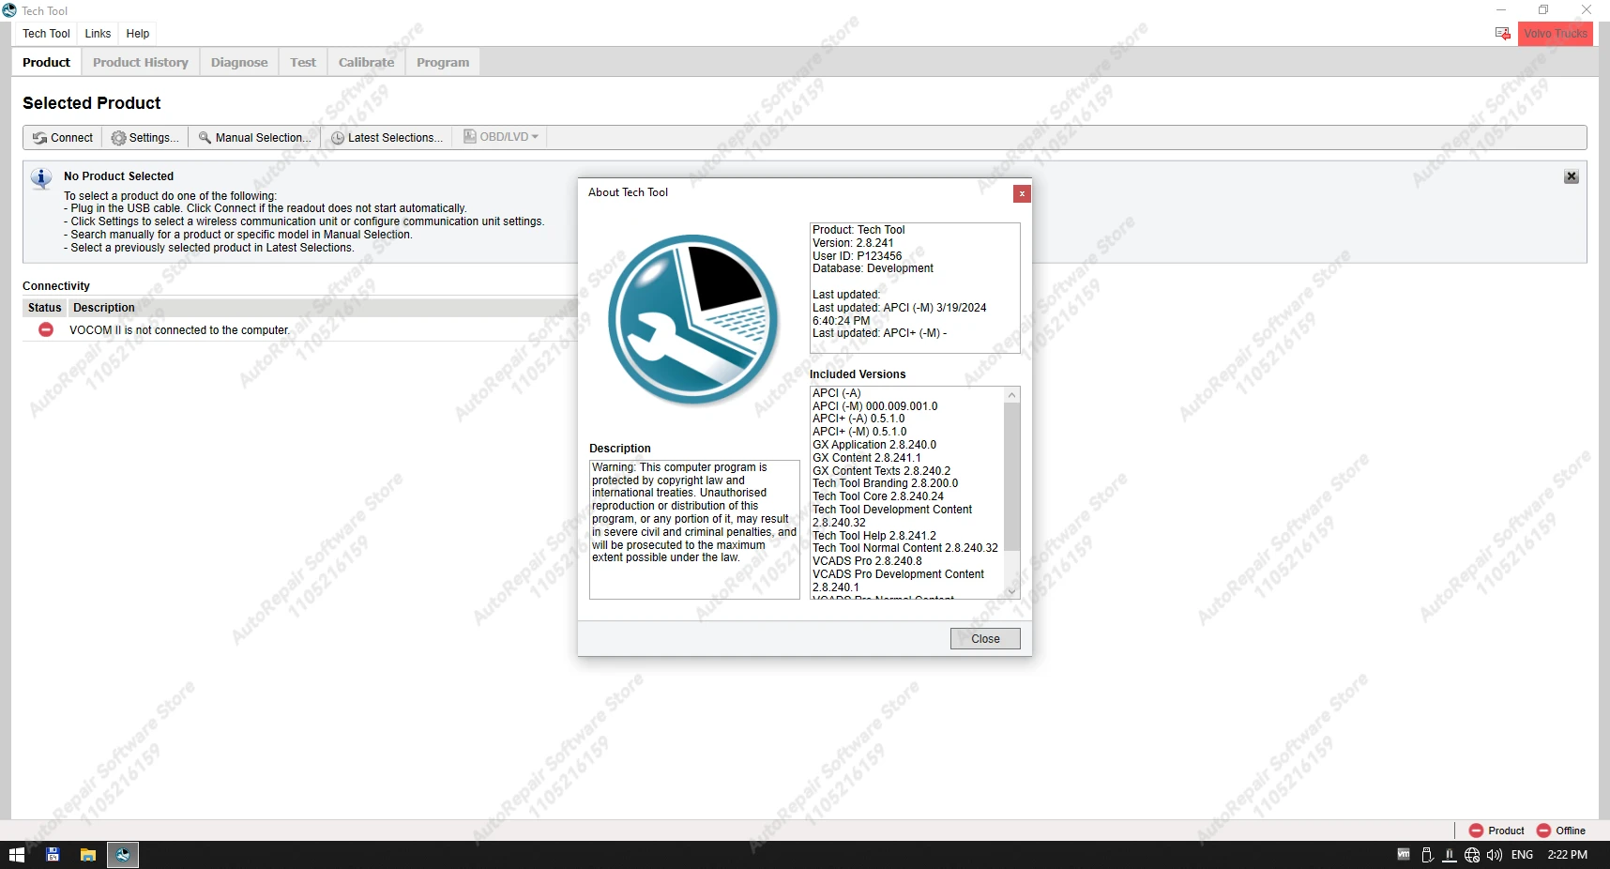This screenshot has height=869, width=1610.
Task: Close About Tech Tool with red X
Action: coord(1022,193)
